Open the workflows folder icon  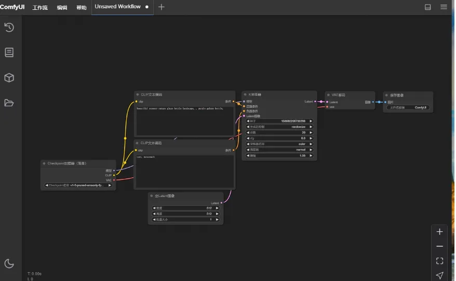[9, 103]
